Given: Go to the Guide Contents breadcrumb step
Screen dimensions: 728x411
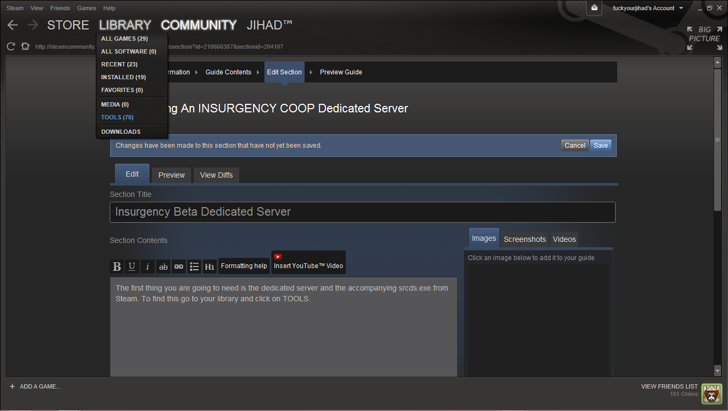Looking at the screenshot, I should click(229, 72).
